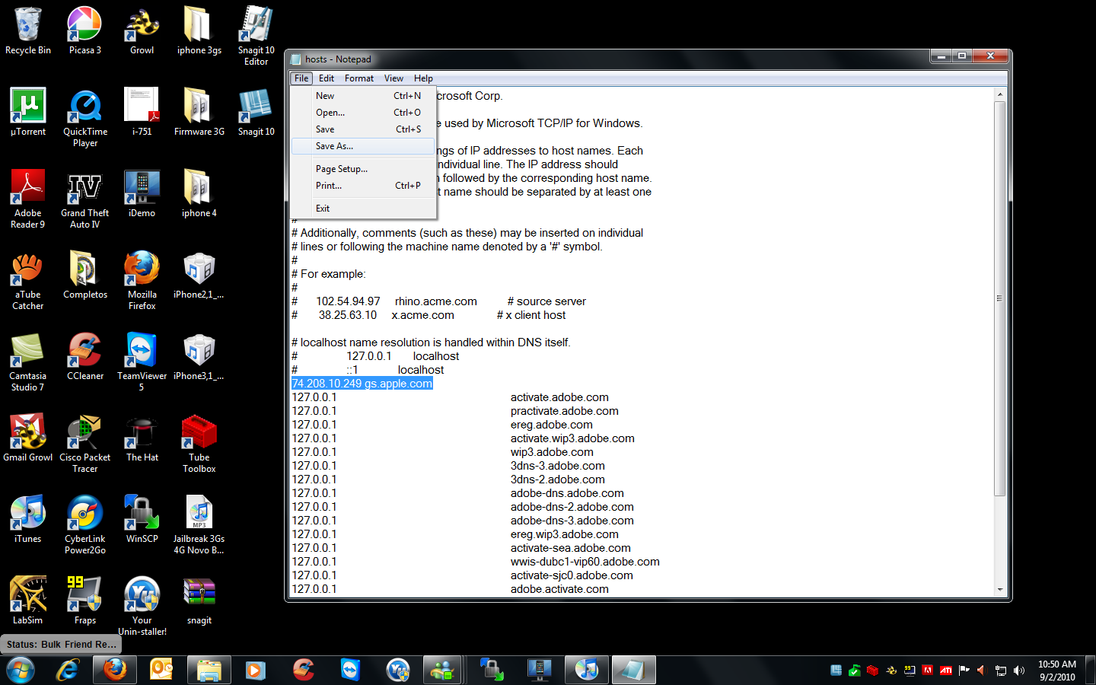
Task: Switch to iTunes in the taskbar
Action: click(x=586, y=671)
